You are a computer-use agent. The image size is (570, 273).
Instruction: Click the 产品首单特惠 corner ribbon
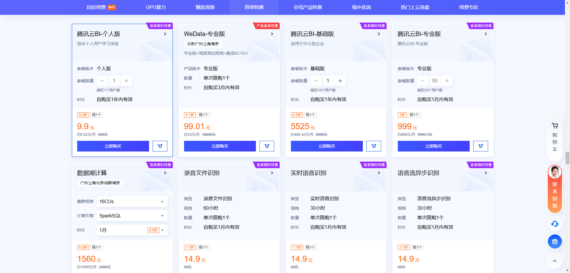point(267,26)
